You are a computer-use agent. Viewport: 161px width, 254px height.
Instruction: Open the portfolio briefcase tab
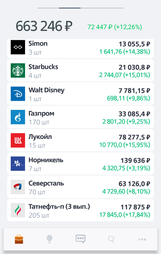pos(19,240)
